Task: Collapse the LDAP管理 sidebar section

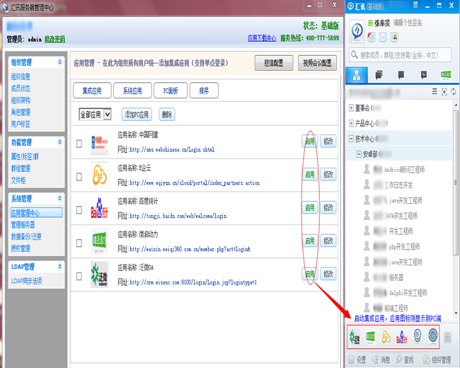Action: click(x=59, y=267)
